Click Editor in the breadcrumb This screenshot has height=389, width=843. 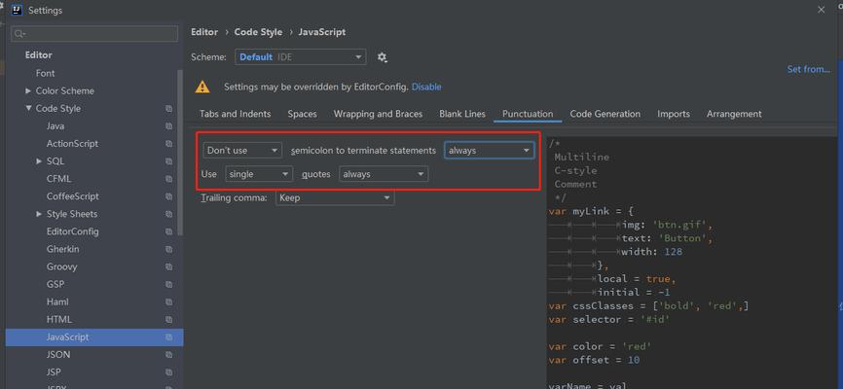[x=204, y=32]
